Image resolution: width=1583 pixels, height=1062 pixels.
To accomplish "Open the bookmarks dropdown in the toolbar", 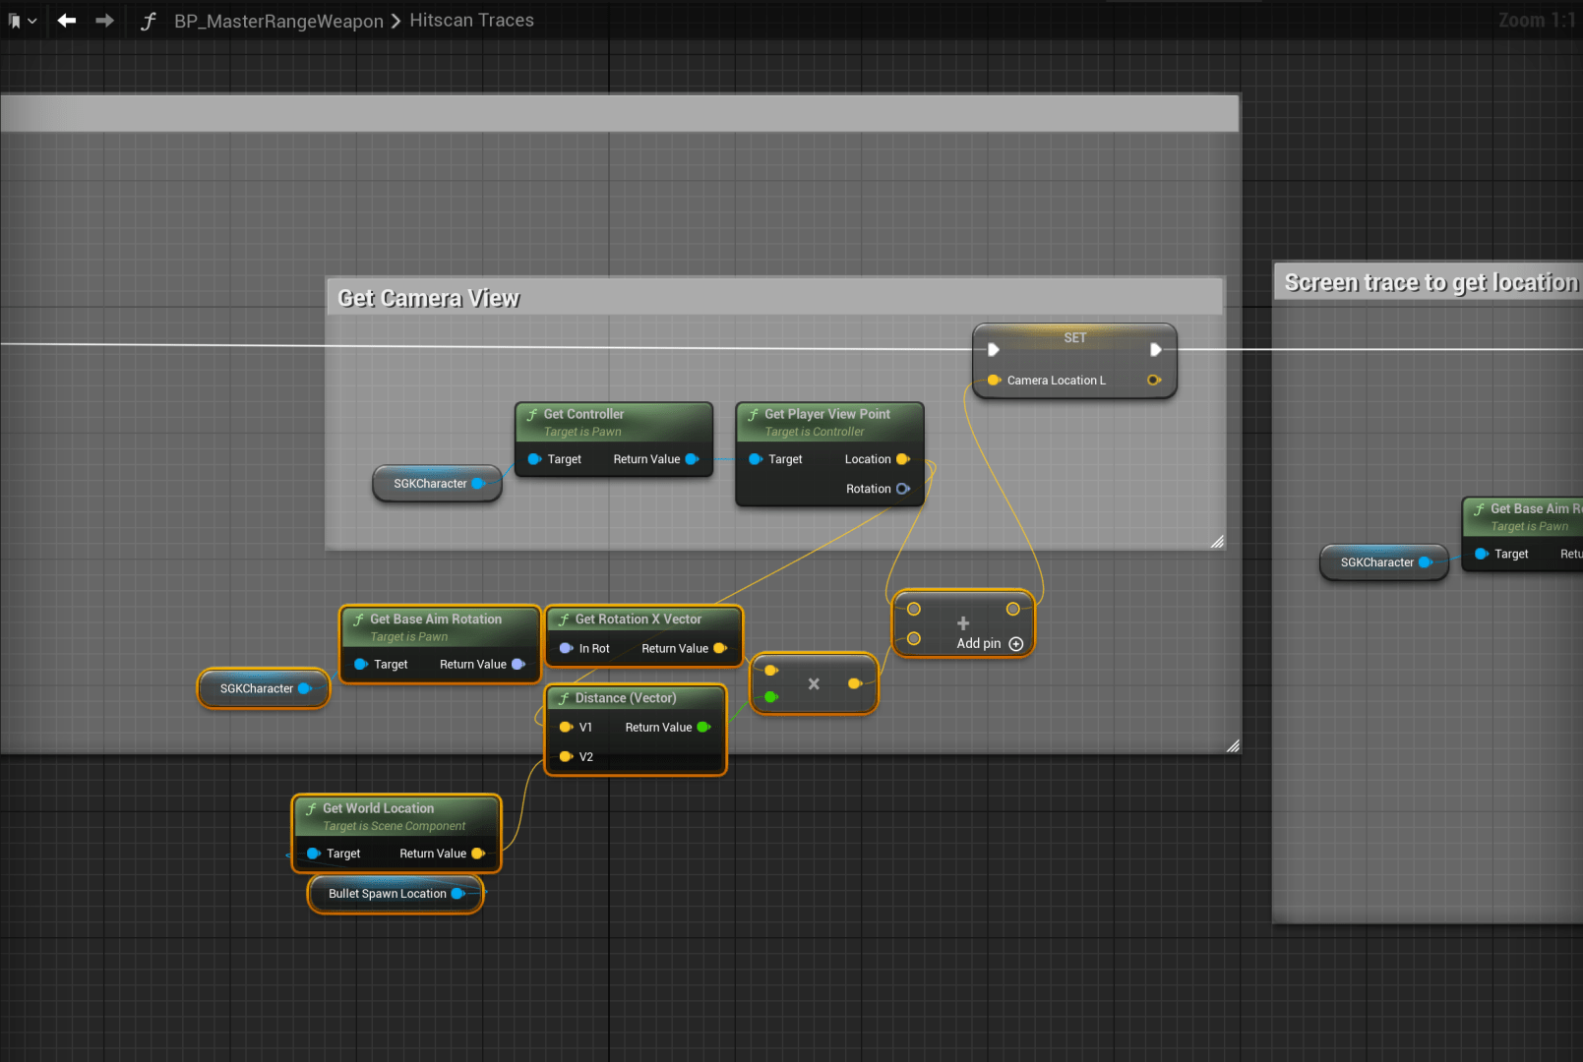I will [22, 21].
